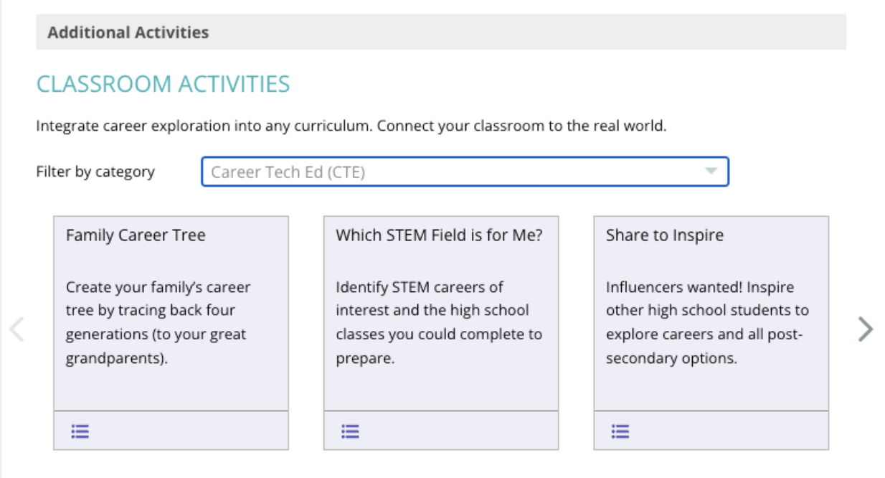Go to previous activities with the left chevron

[x=16, y=329]
